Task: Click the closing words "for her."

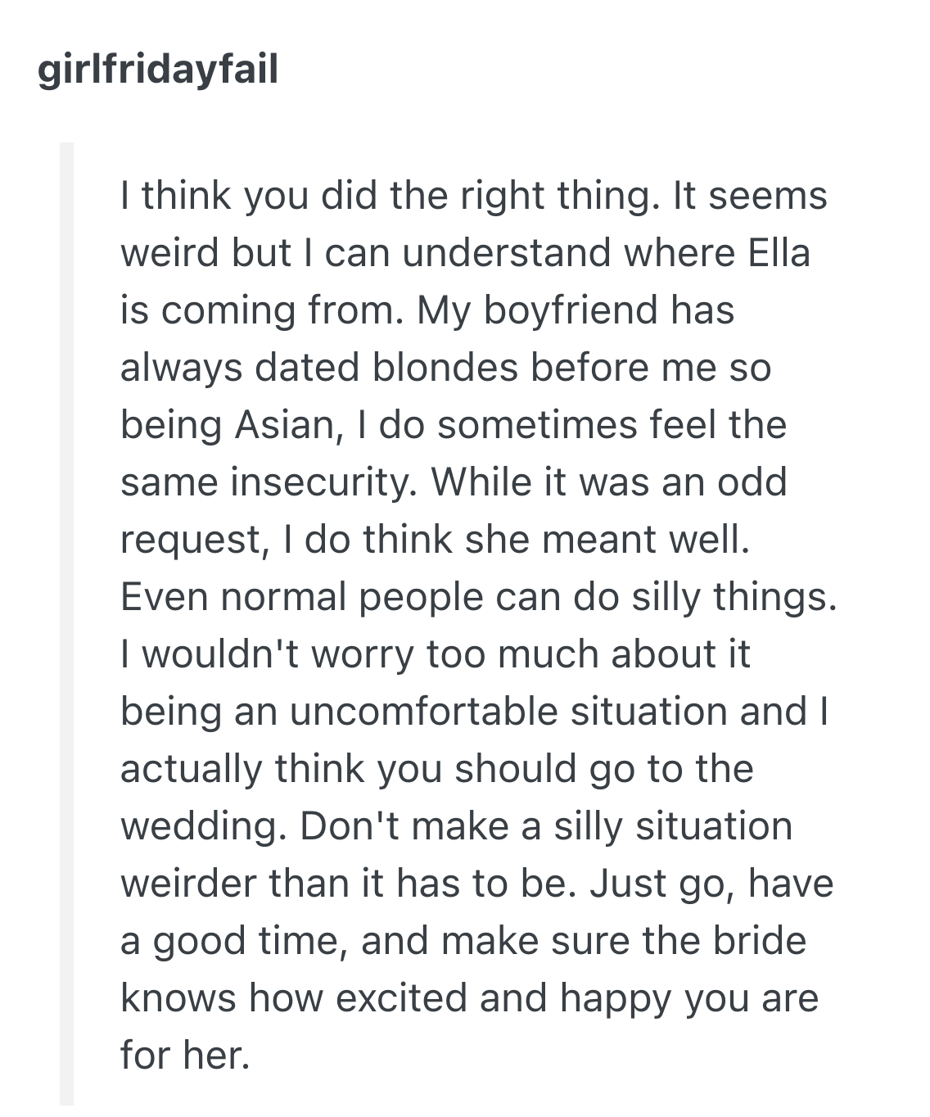Action: click(184, 1056)
